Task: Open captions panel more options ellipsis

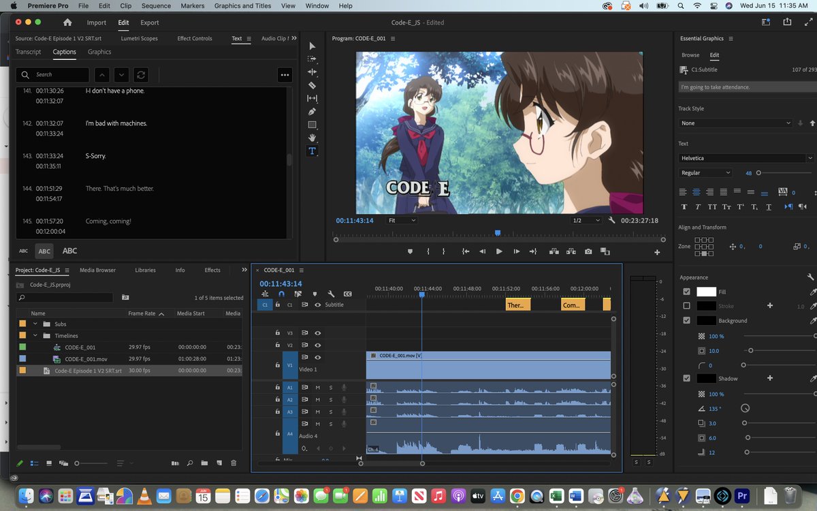Action: [285, 74]
